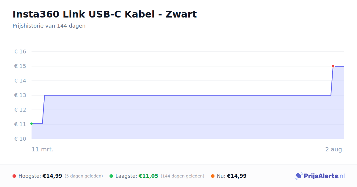
Task: Open the PrijsAlerts.nl brand link
Action: pos(320,176)
